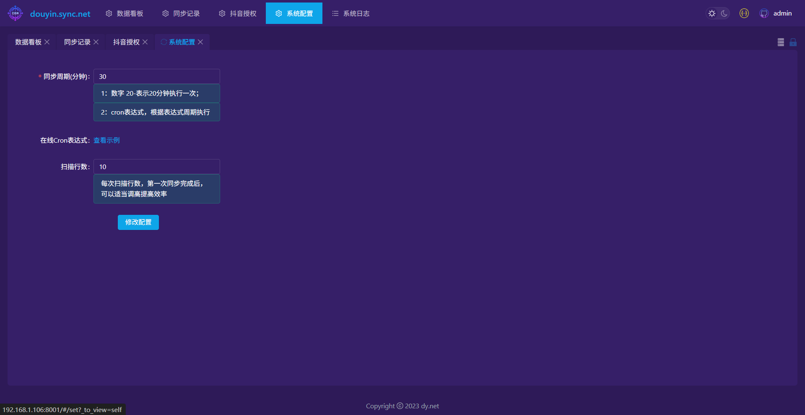805x415 pixels.
Task: Open the yellow API braces icon
Action: [x=744, y=13]
